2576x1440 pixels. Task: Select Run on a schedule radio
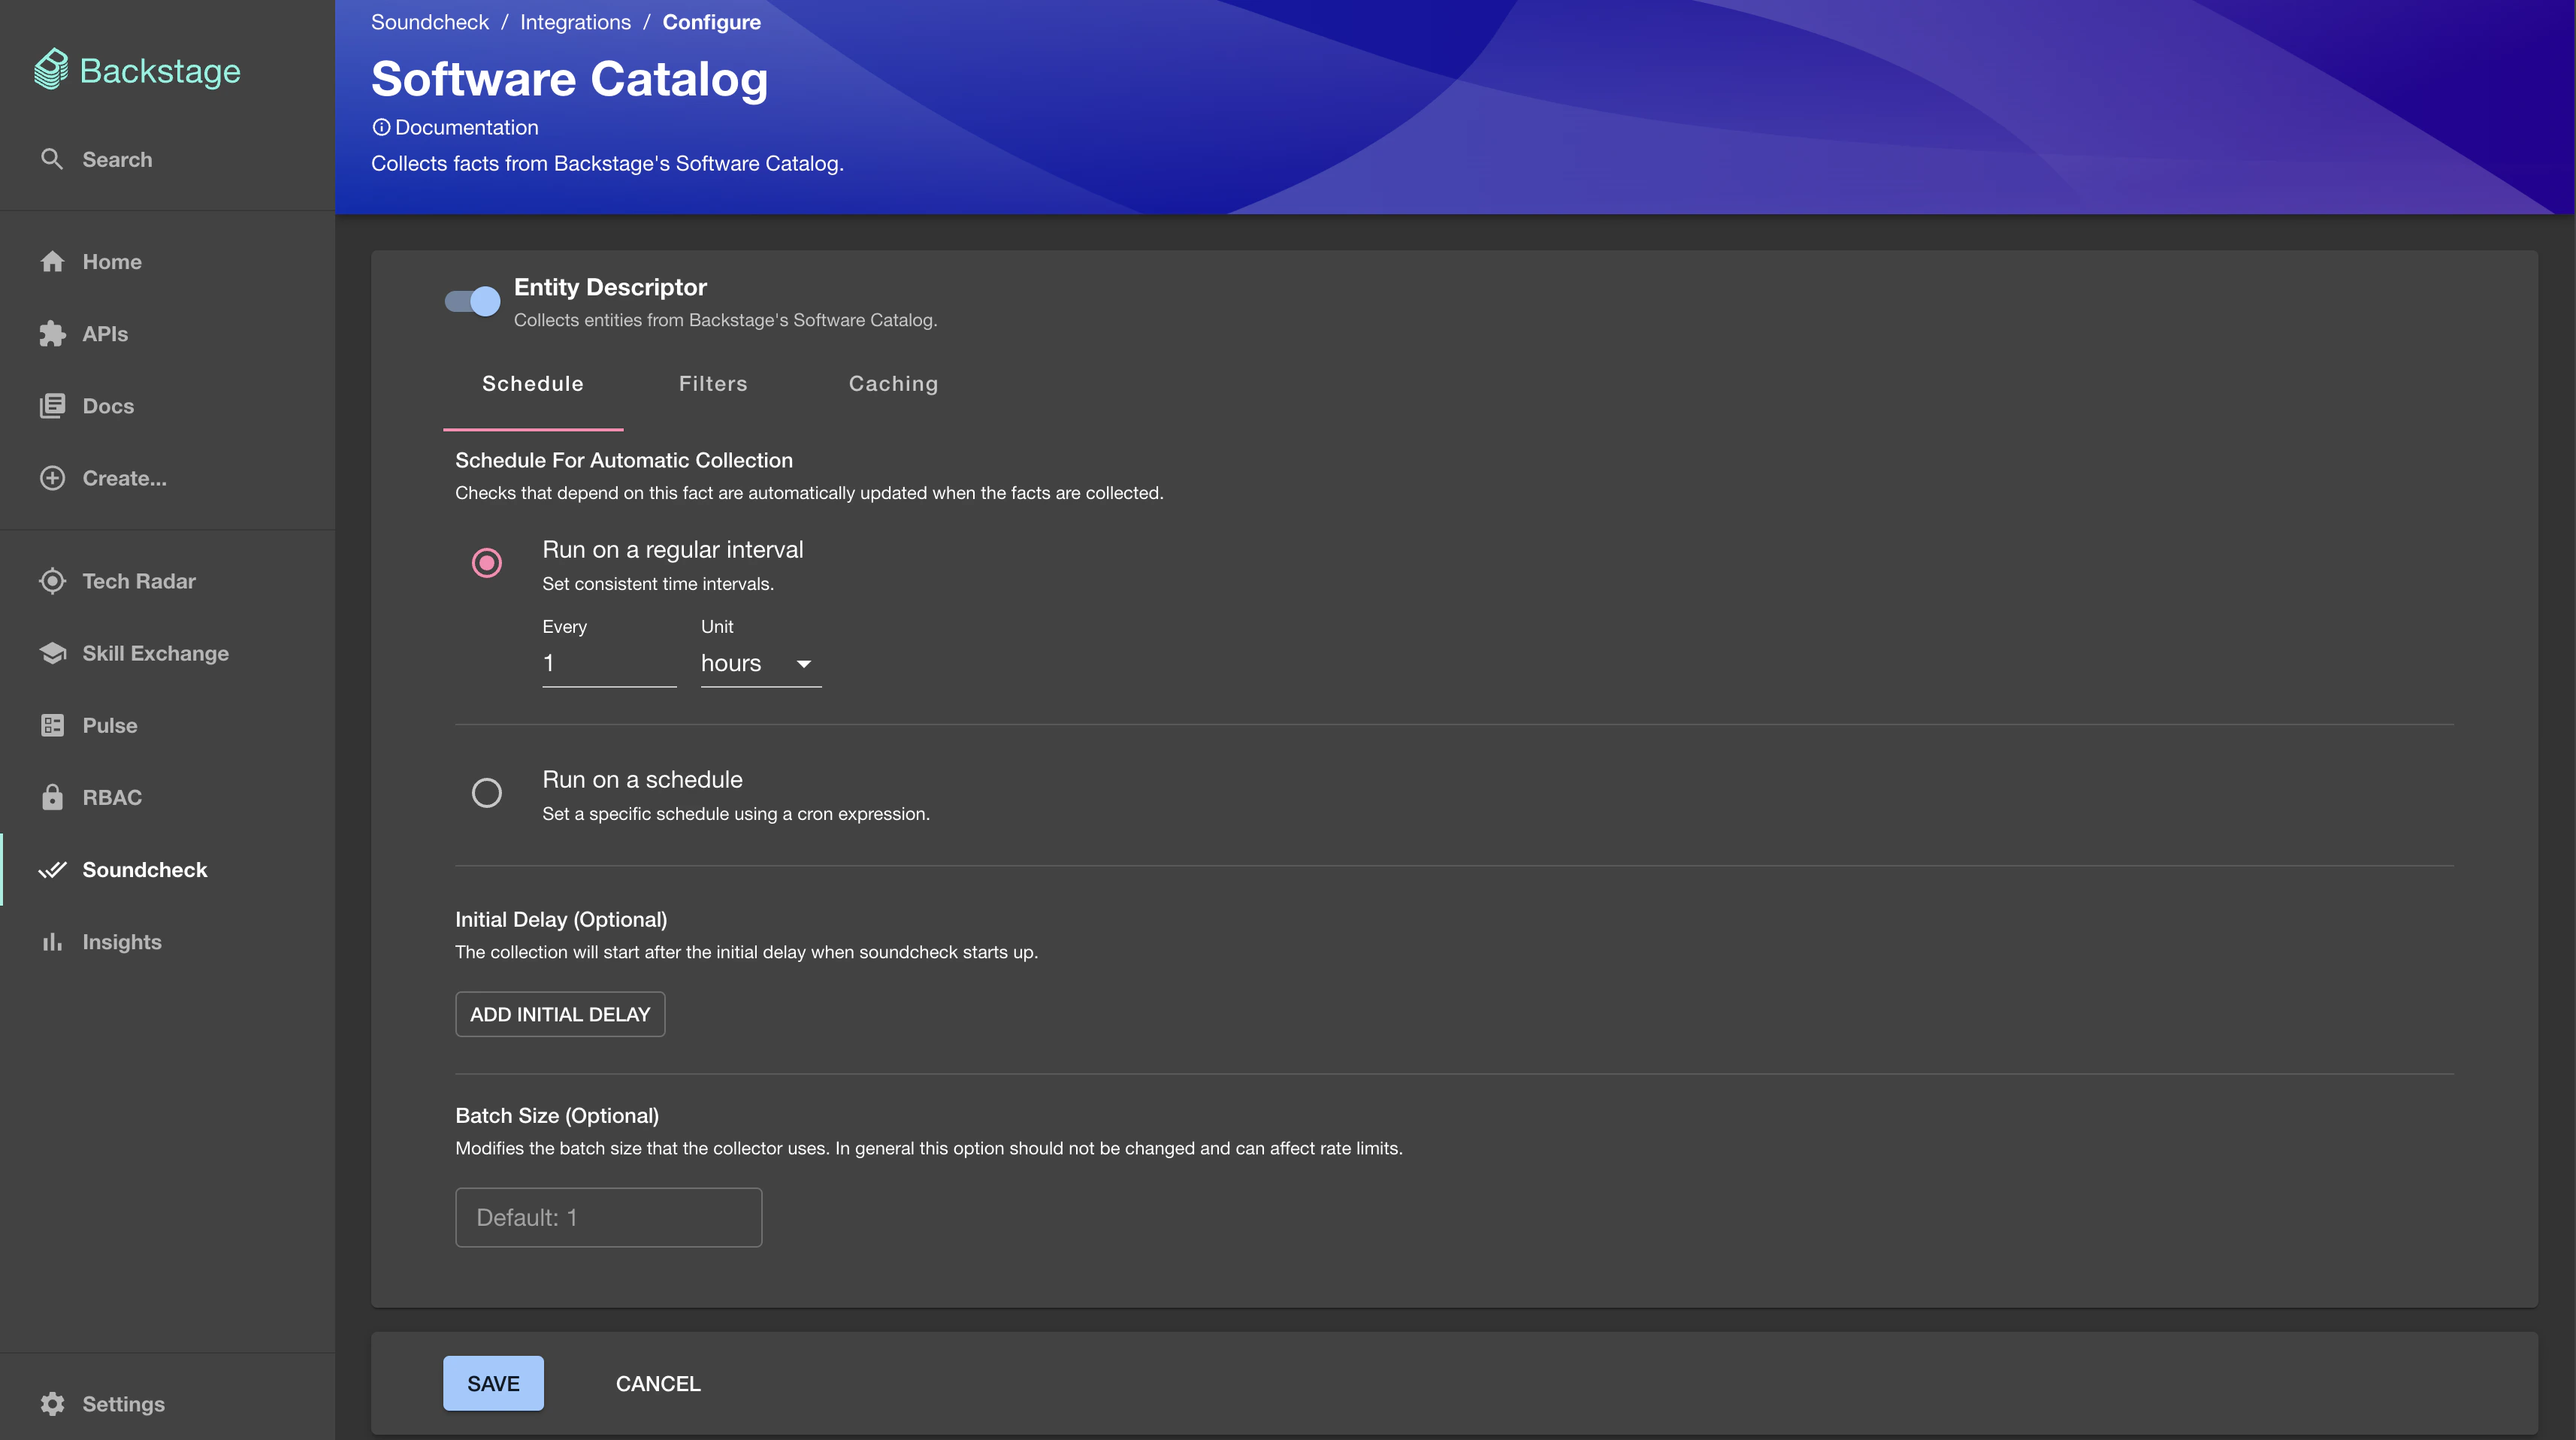pos(487,793)
